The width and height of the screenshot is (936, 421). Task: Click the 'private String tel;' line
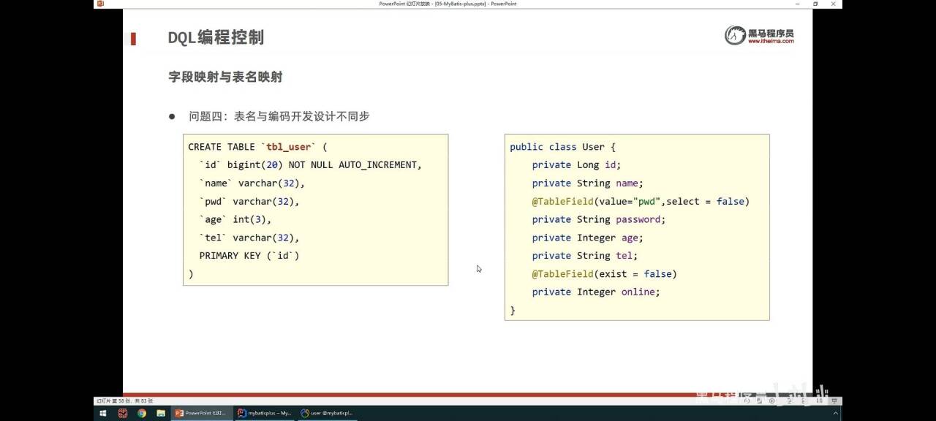point(585,256)
